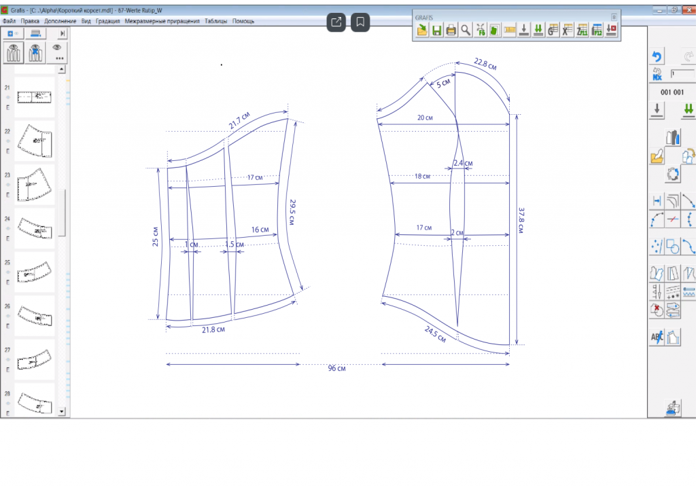Viewport: 696px width, 487px height.
Task: Click the blue undo arrow
Action: point(657,56)
